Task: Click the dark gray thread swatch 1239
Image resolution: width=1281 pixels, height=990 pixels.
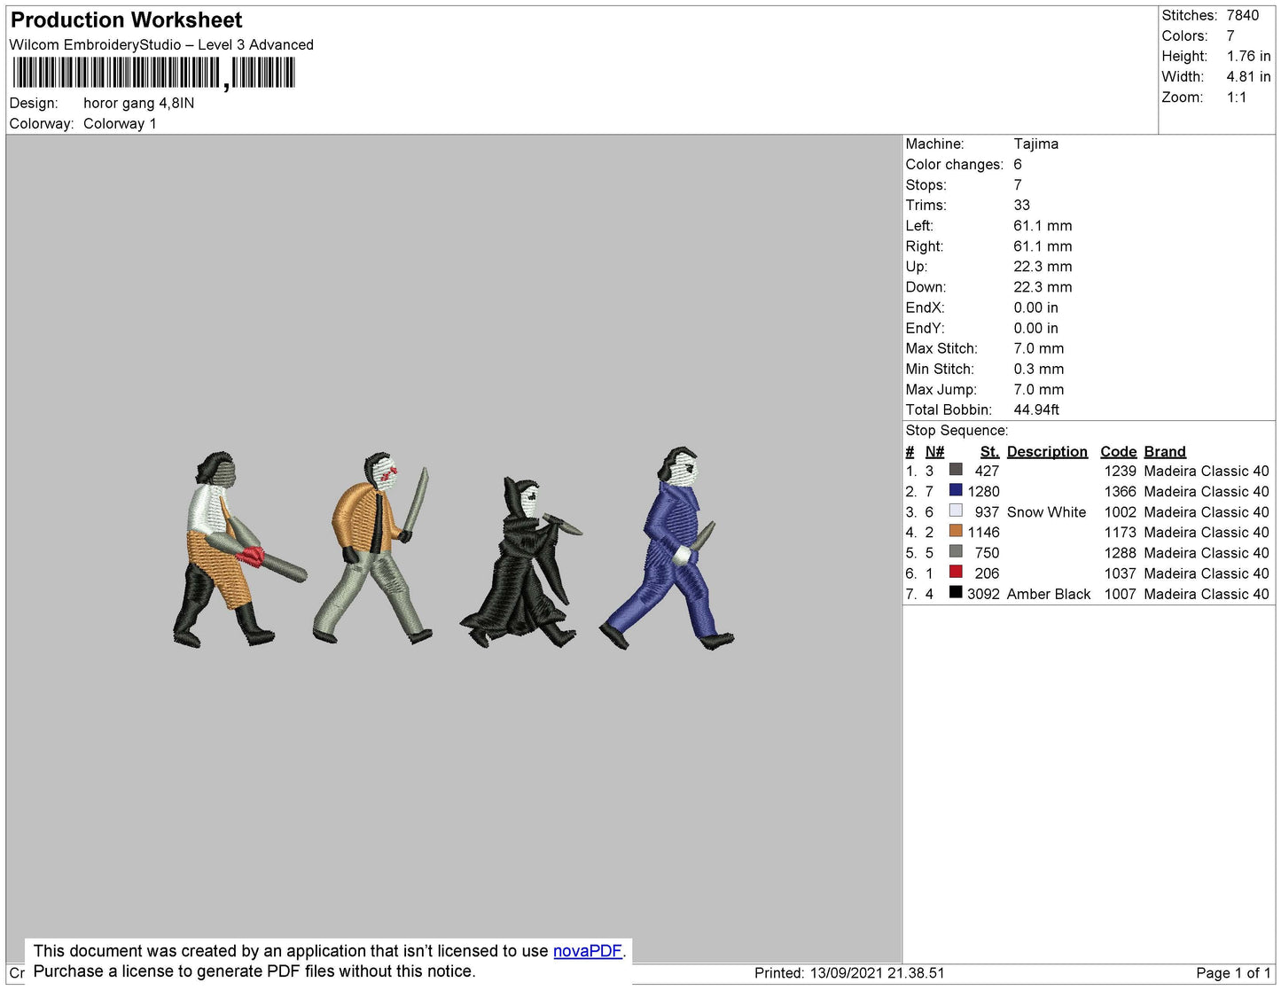Action: [x=956, y=470]
